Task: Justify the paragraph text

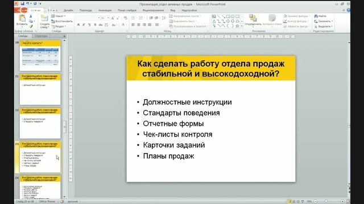Action: coord(150,25)
